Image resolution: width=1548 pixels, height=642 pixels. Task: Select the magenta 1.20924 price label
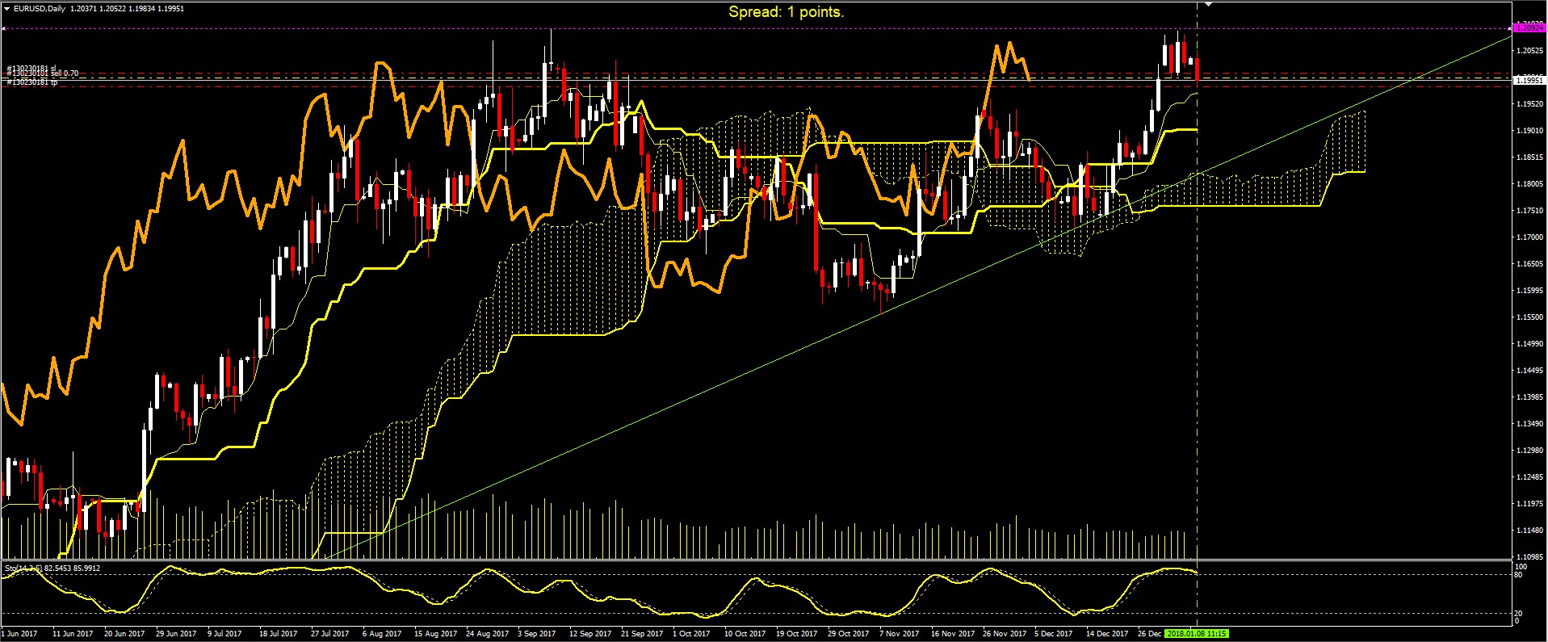[1529, 27]
